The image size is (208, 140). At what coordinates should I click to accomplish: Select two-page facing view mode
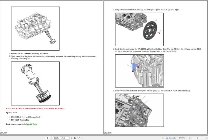point(171,138)
